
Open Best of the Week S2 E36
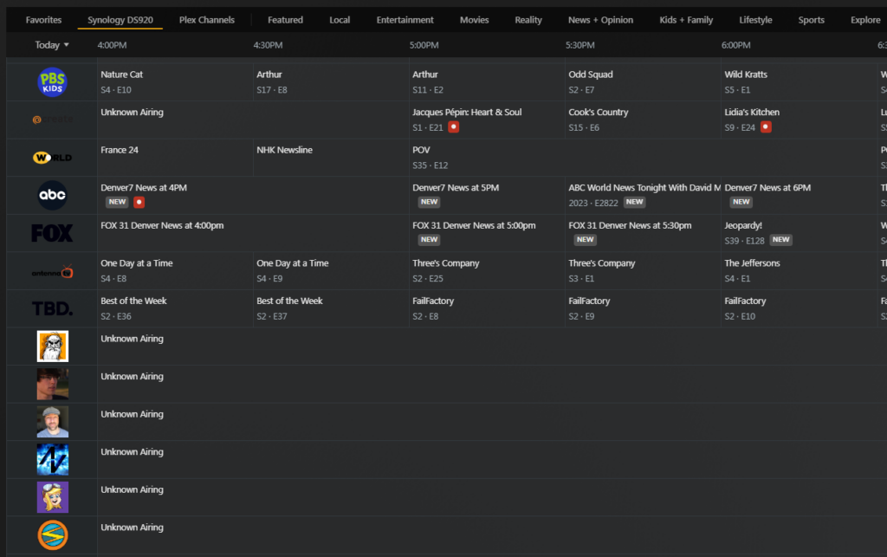coord(175,308)
